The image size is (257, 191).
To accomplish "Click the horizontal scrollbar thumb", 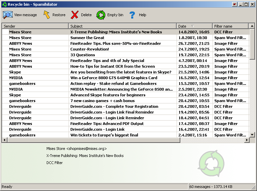I will 94,140.
